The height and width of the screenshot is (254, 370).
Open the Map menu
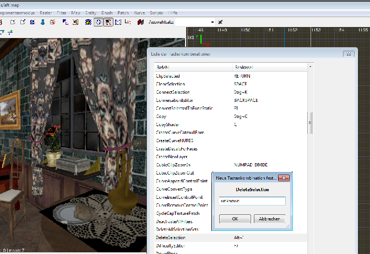[76, 13]
